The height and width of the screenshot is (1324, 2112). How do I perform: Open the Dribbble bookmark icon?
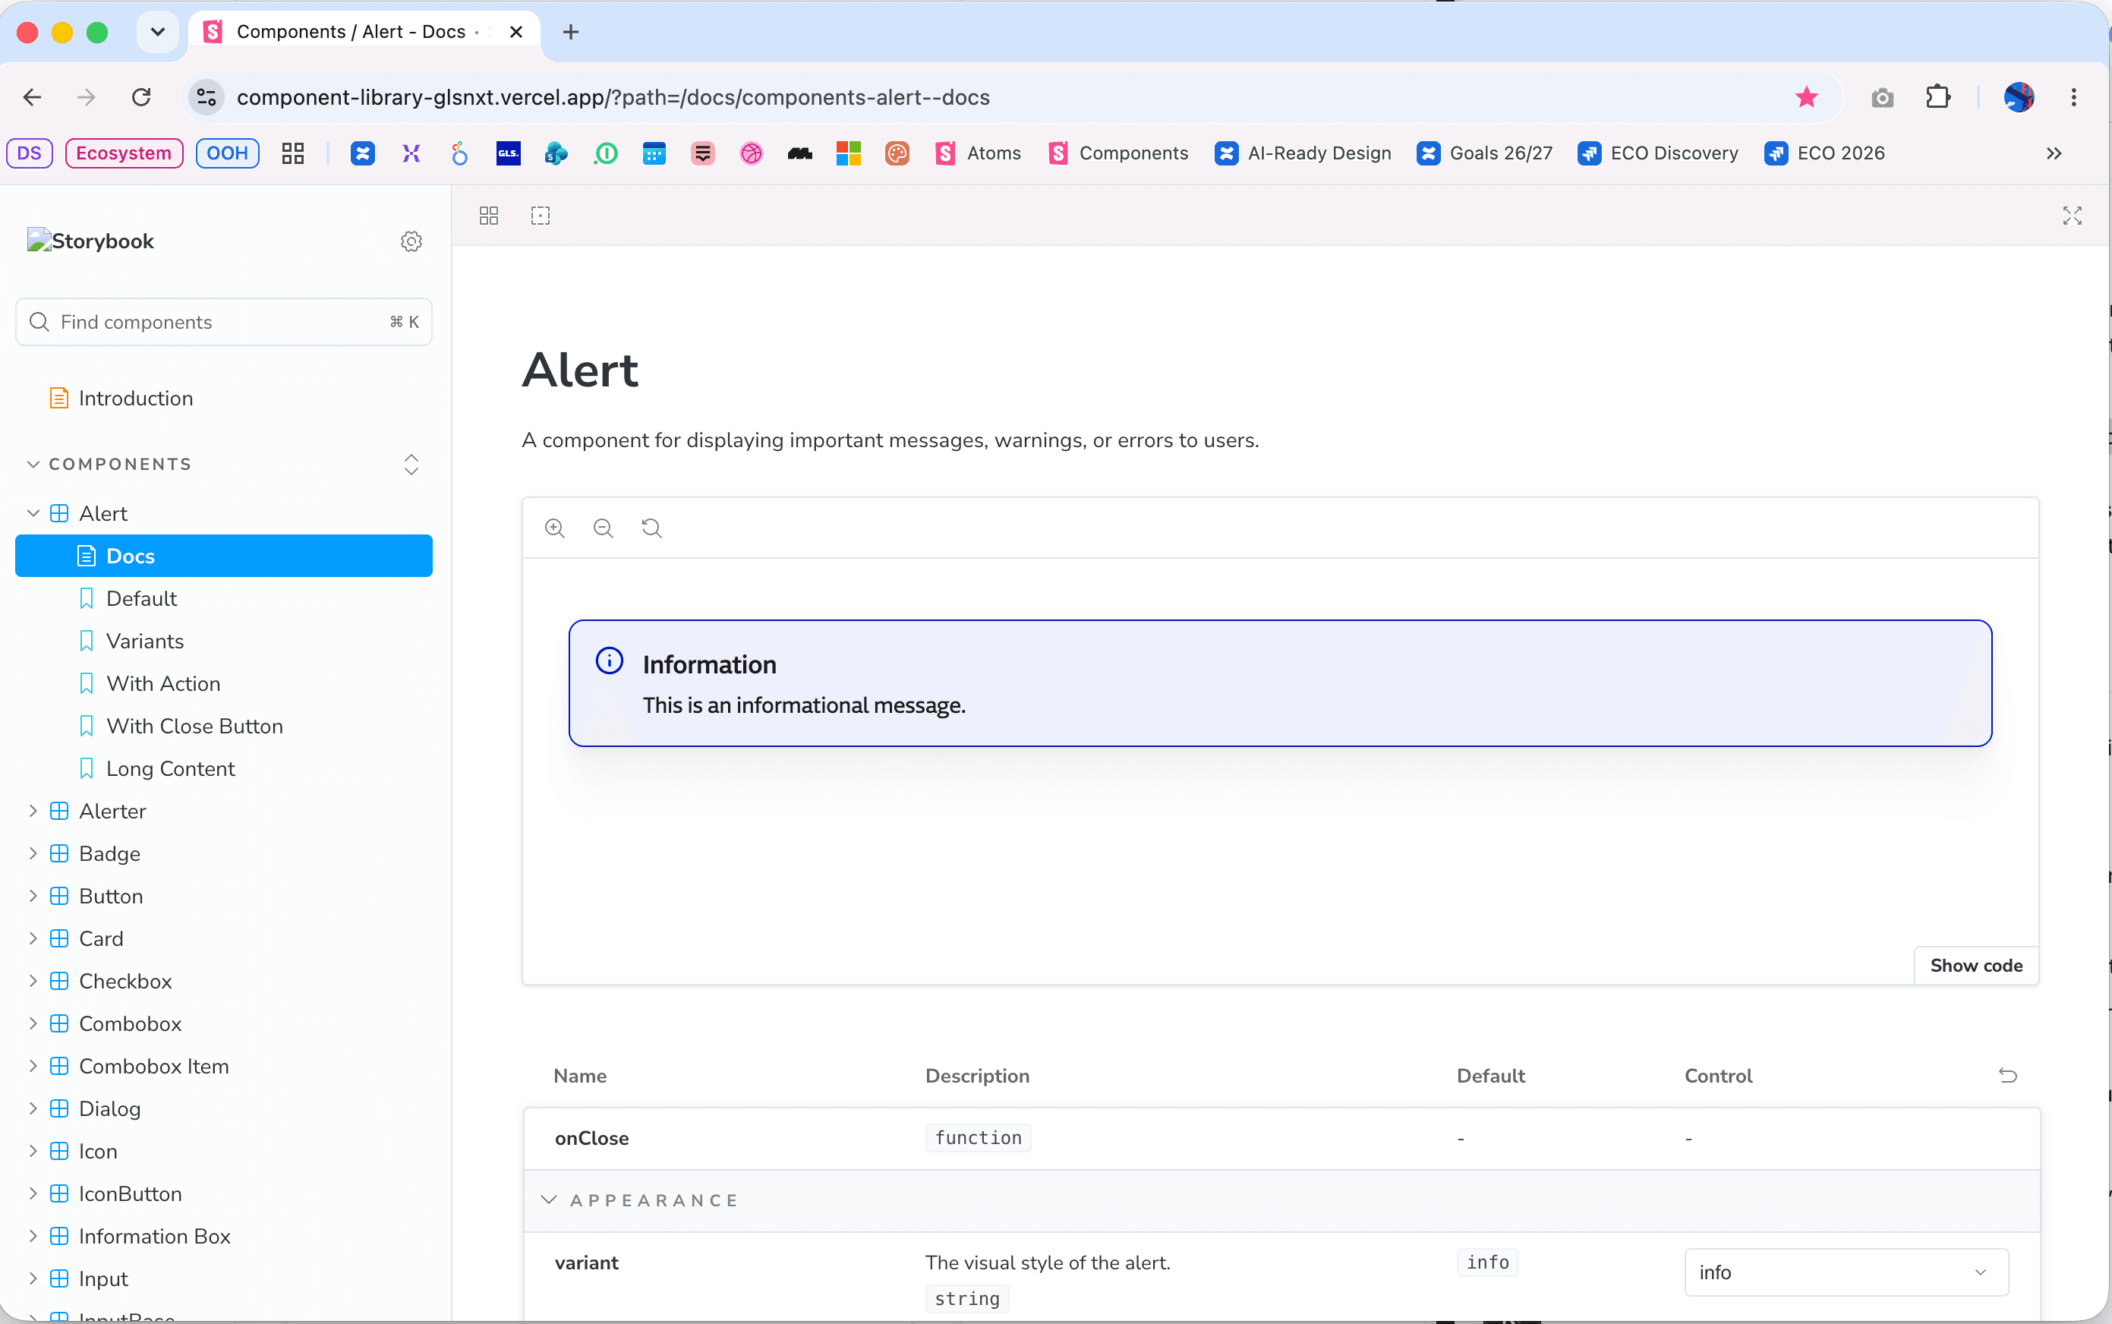pos(752,153)
